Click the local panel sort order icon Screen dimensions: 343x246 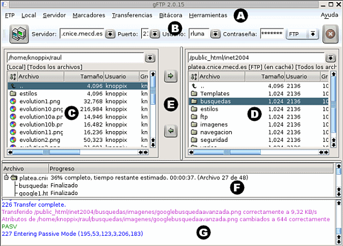click(x=13, y=77)
